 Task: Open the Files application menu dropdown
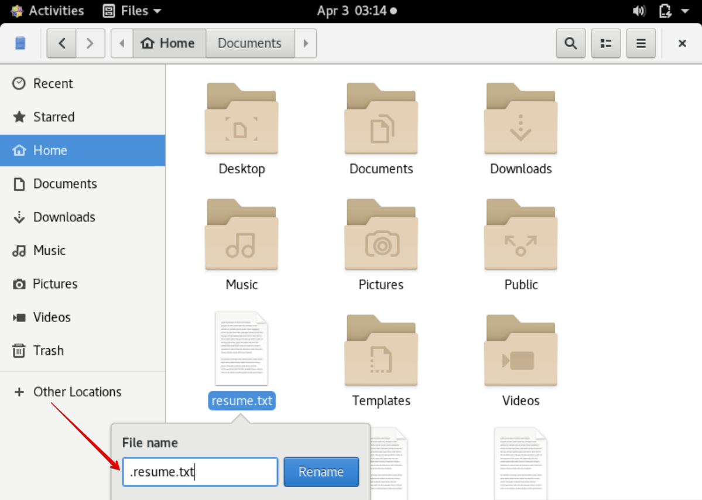click(x=132, y=11)
